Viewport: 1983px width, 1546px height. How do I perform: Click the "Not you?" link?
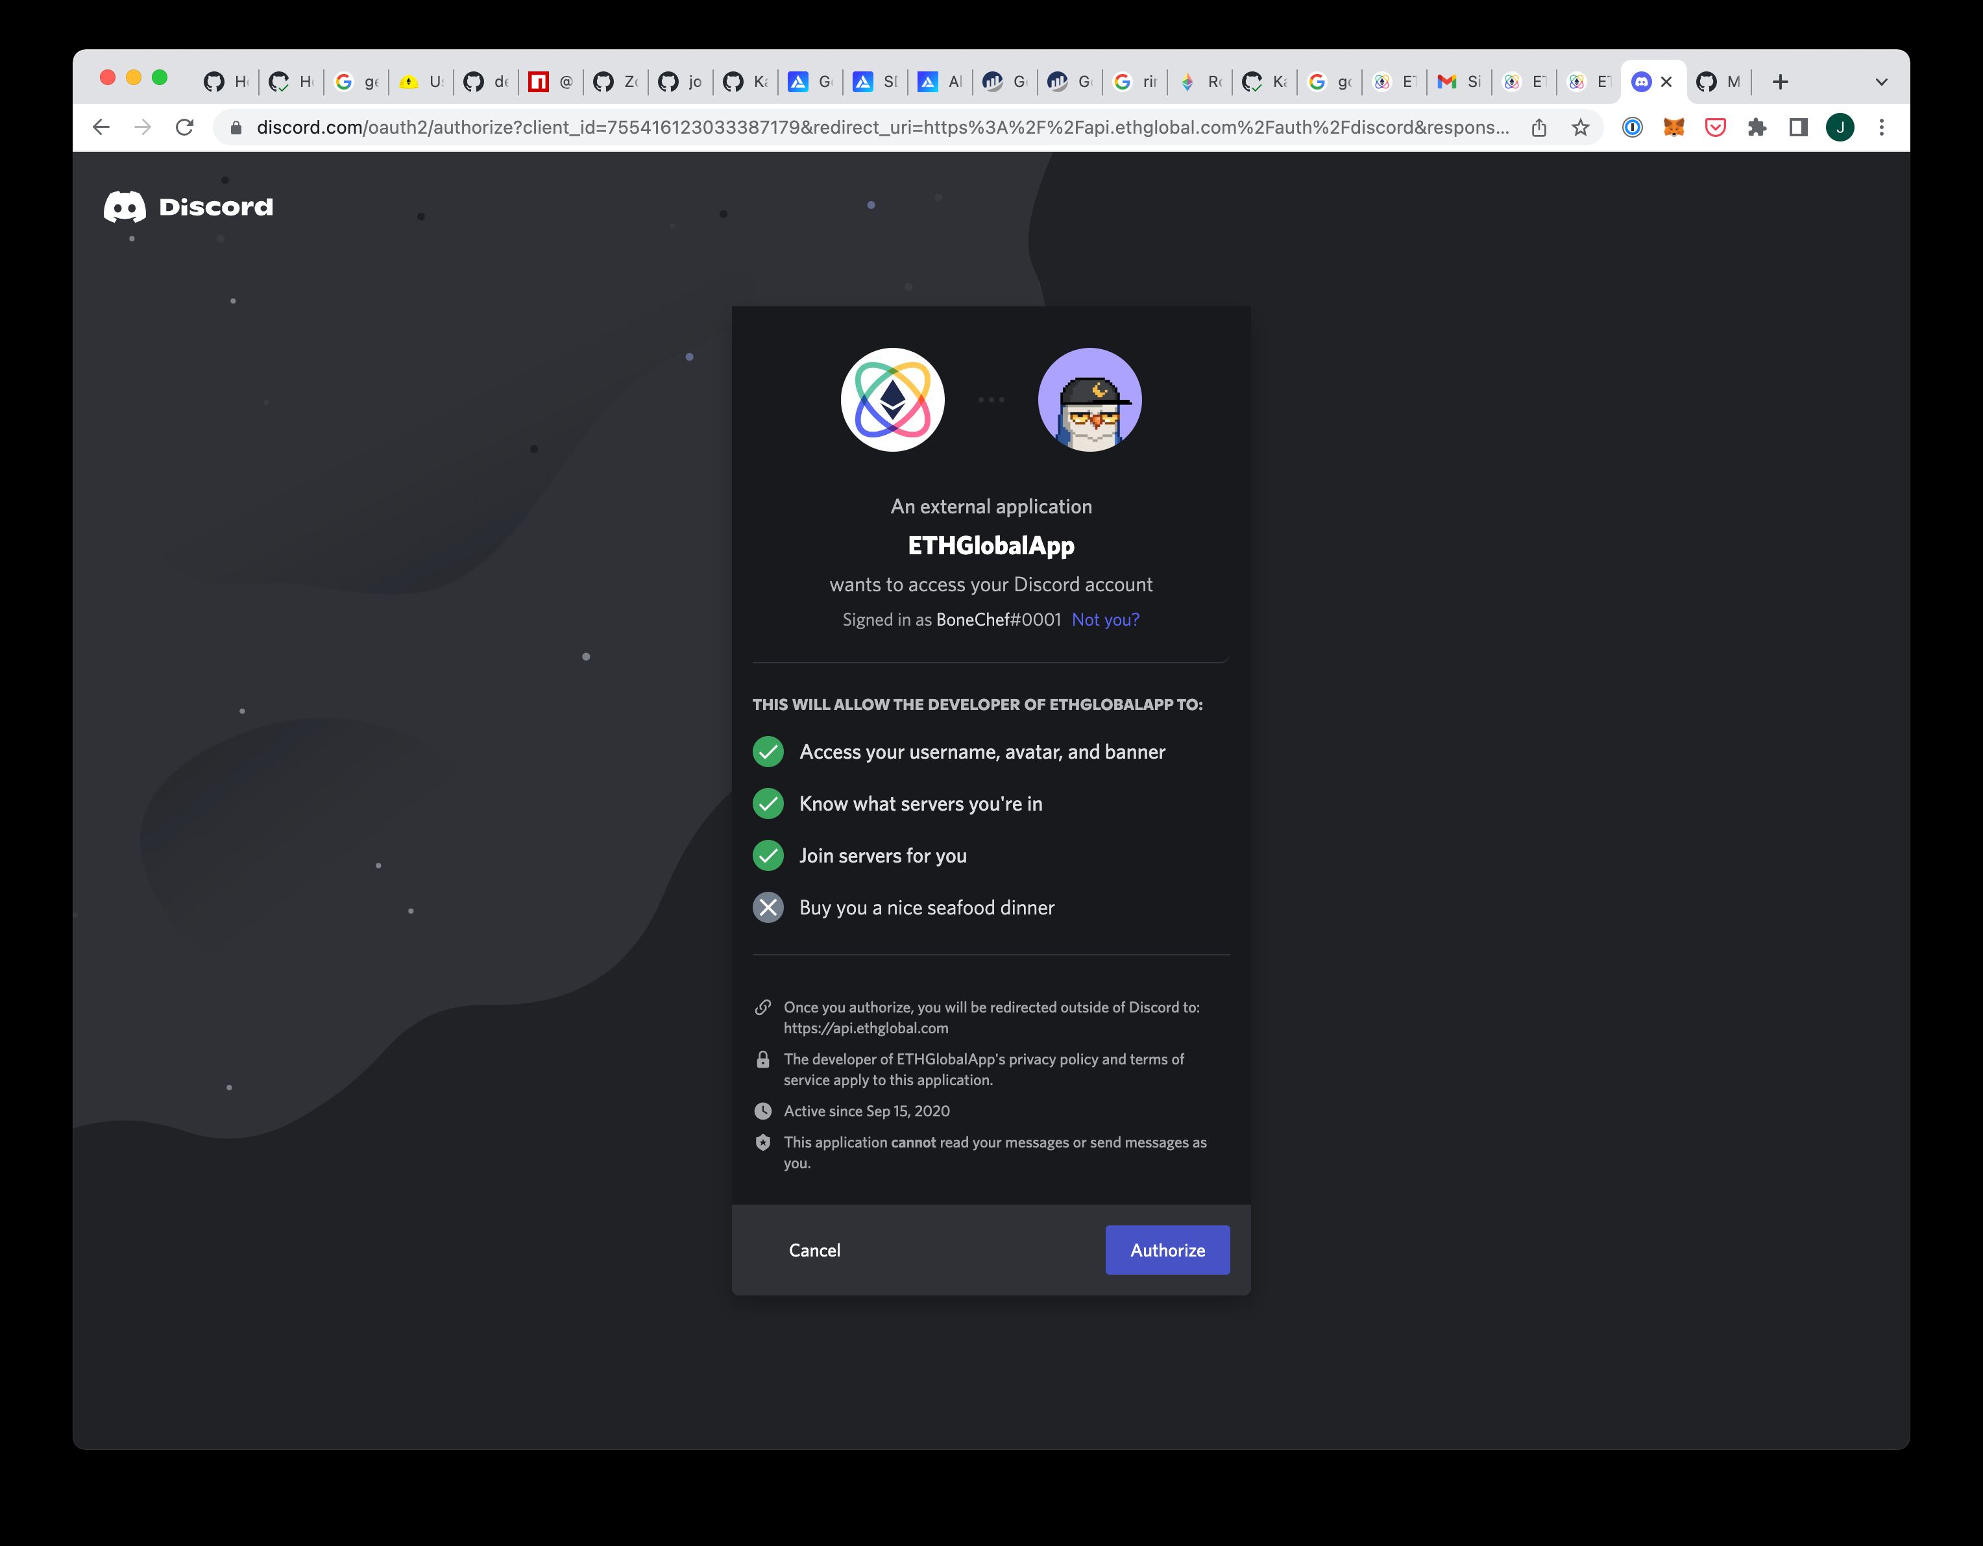(1105, 619)
